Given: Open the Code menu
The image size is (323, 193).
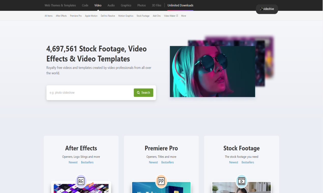Looking at the screenshot, I should click(x=85, y=5).
